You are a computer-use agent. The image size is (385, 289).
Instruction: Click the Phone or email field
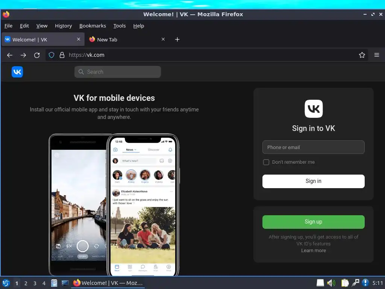(313, 147)
